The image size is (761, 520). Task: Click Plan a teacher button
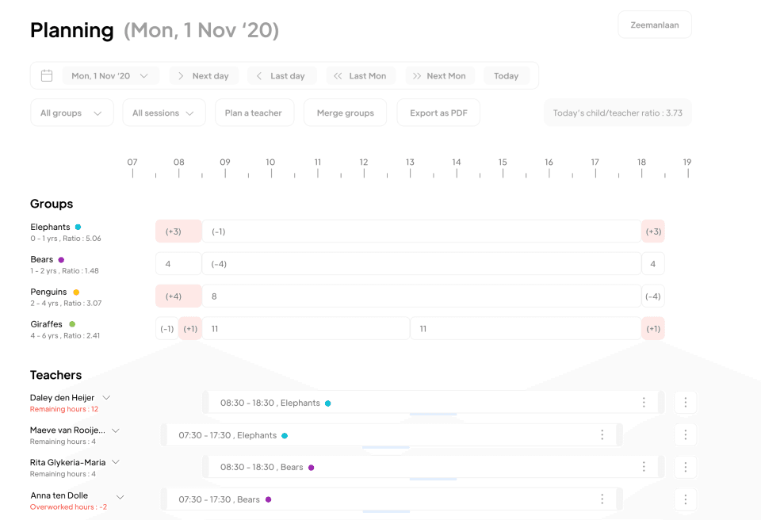[x=254, y=113]
